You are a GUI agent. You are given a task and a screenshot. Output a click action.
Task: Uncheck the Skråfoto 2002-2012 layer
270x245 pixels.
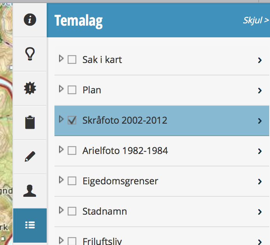(x=72, y=121)
